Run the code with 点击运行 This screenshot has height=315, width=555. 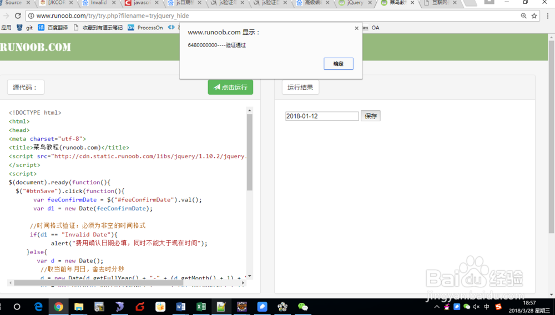point(230,87)
